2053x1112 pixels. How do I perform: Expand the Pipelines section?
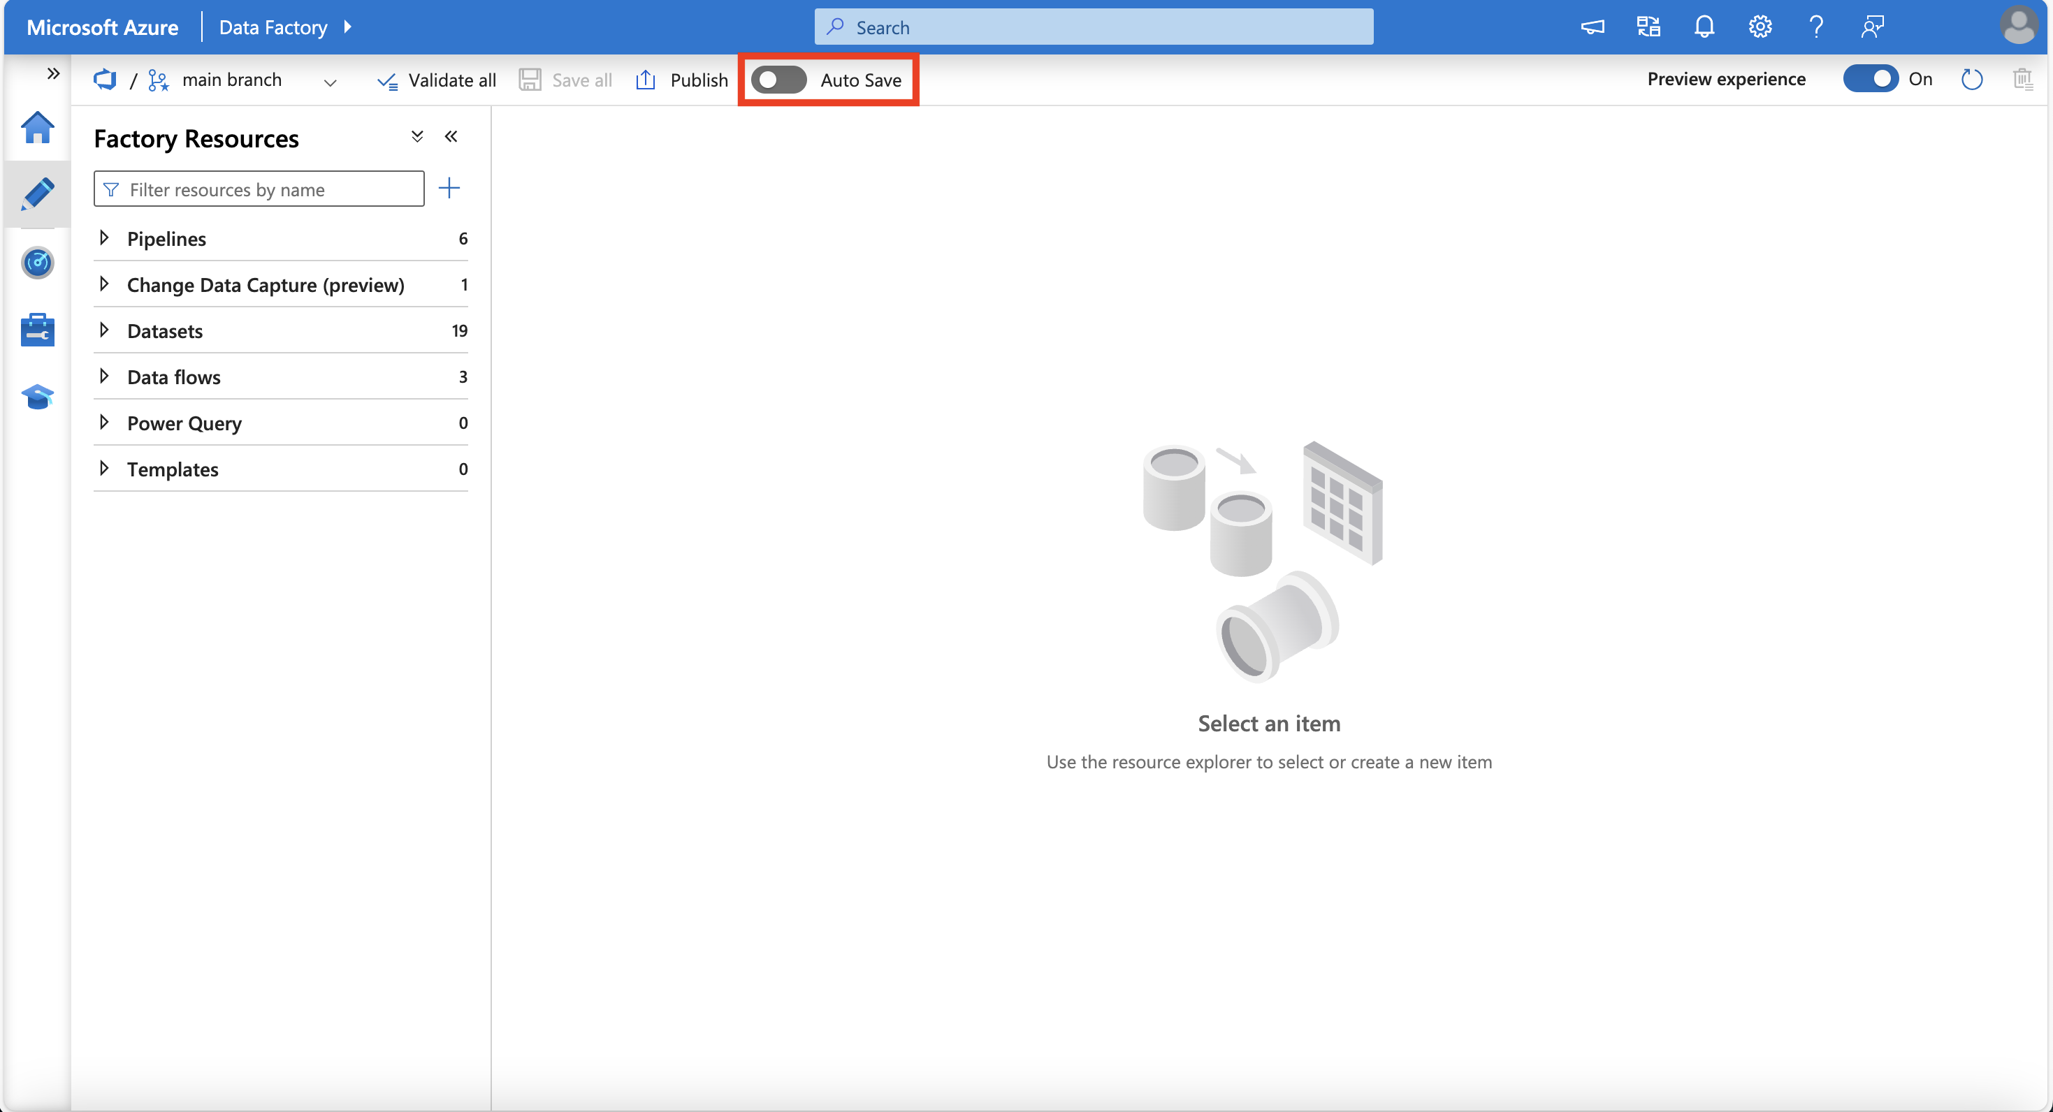coord(104,237)
